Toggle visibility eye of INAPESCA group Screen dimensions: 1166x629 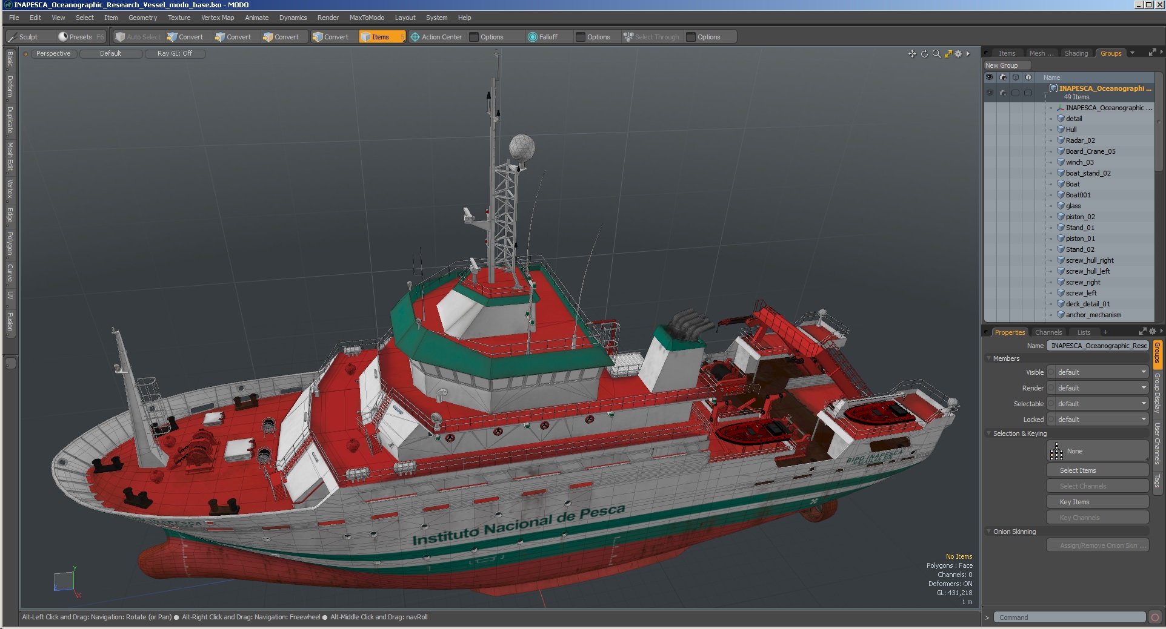[990, 93]
